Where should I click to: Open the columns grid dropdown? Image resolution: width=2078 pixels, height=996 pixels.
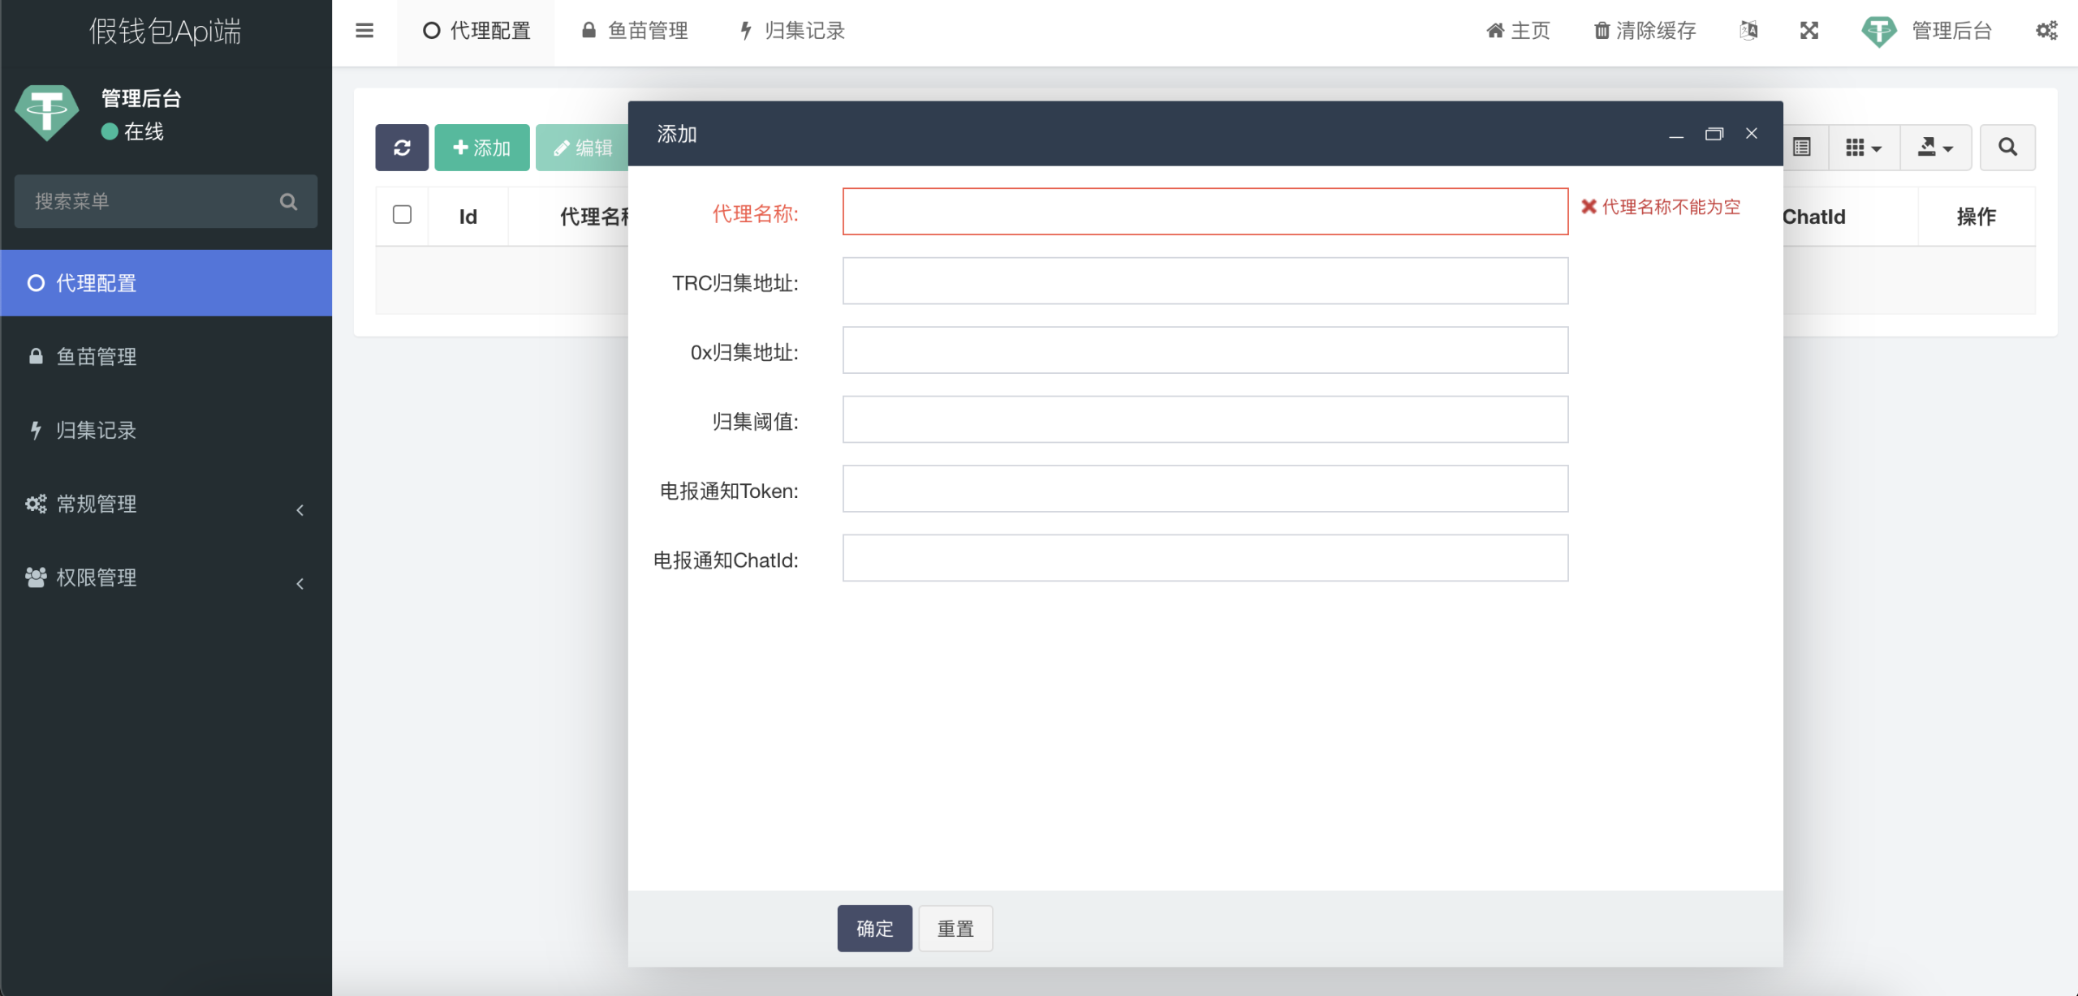tap(1863, 148)
